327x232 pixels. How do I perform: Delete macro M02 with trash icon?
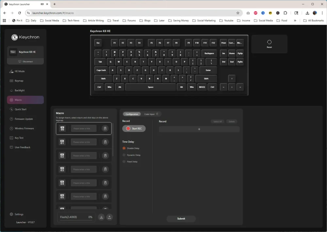105,156
